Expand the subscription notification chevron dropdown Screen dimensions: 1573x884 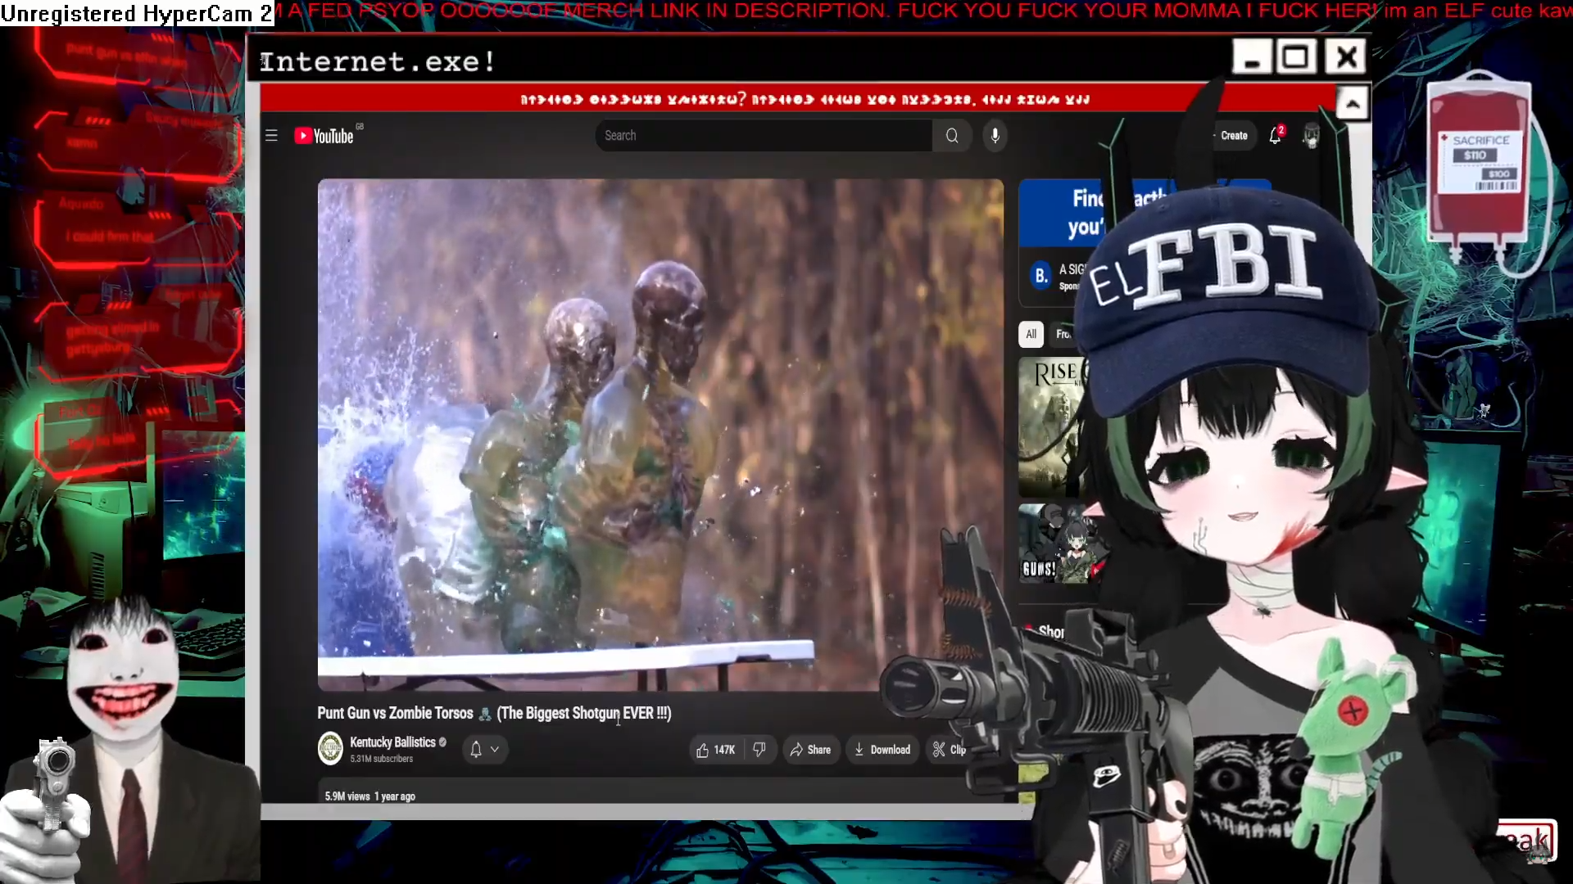click(495, 749)
